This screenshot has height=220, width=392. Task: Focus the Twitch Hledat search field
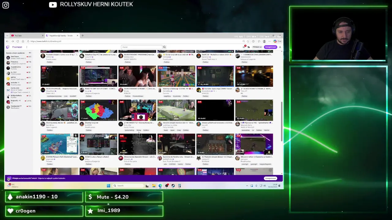(x=141, y=47)
